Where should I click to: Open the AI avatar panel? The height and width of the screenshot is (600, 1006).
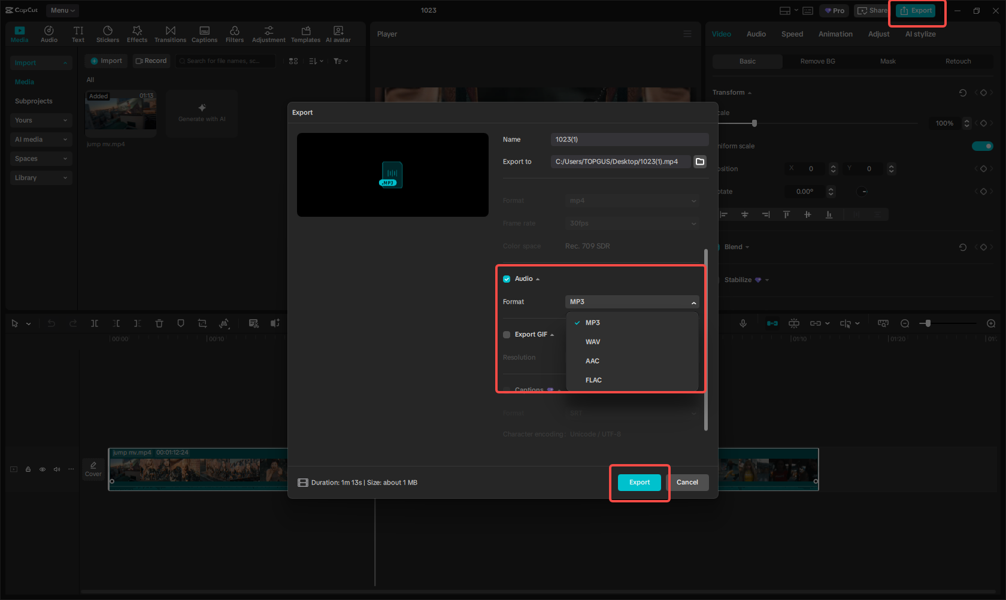[x=338, y=33]
